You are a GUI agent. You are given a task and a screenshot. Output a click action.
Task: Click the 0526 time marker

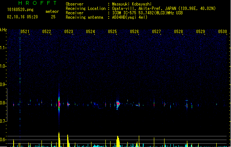[134, 32]
